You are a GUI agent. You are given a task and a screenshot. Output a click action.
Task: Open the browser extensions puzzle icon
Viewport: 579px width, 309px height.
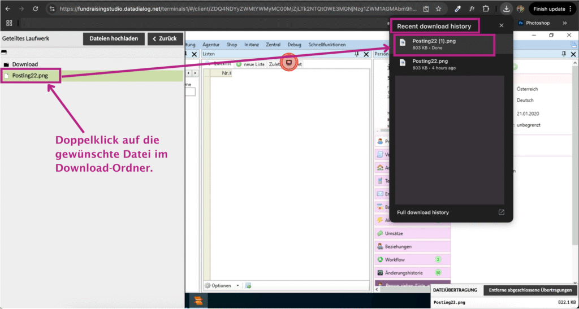[x=486, y=9]
